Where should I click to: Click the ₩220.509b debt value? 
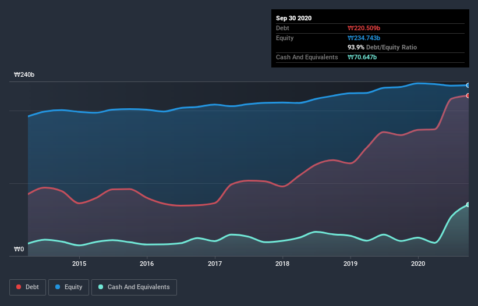tap(364, 28)
